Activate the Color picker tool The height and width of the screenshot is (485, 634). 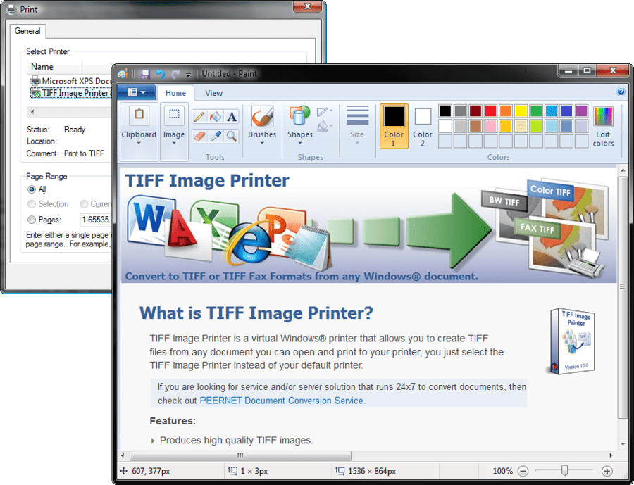coord(216,135)
